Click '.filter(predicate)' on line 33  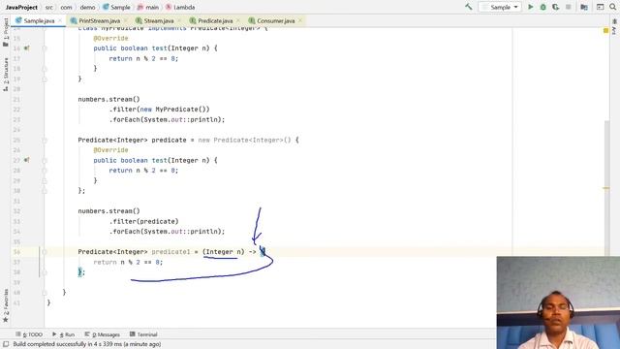click(x=144, y=221)
